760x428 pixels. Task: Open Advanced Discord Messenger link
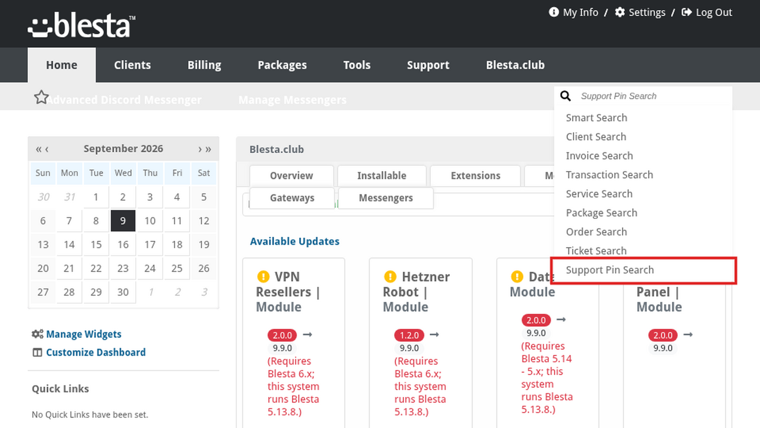124,100
